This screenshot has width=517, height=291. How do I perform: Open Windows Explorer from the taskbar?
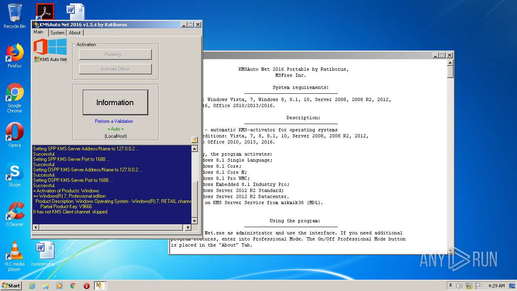[46, 286]
